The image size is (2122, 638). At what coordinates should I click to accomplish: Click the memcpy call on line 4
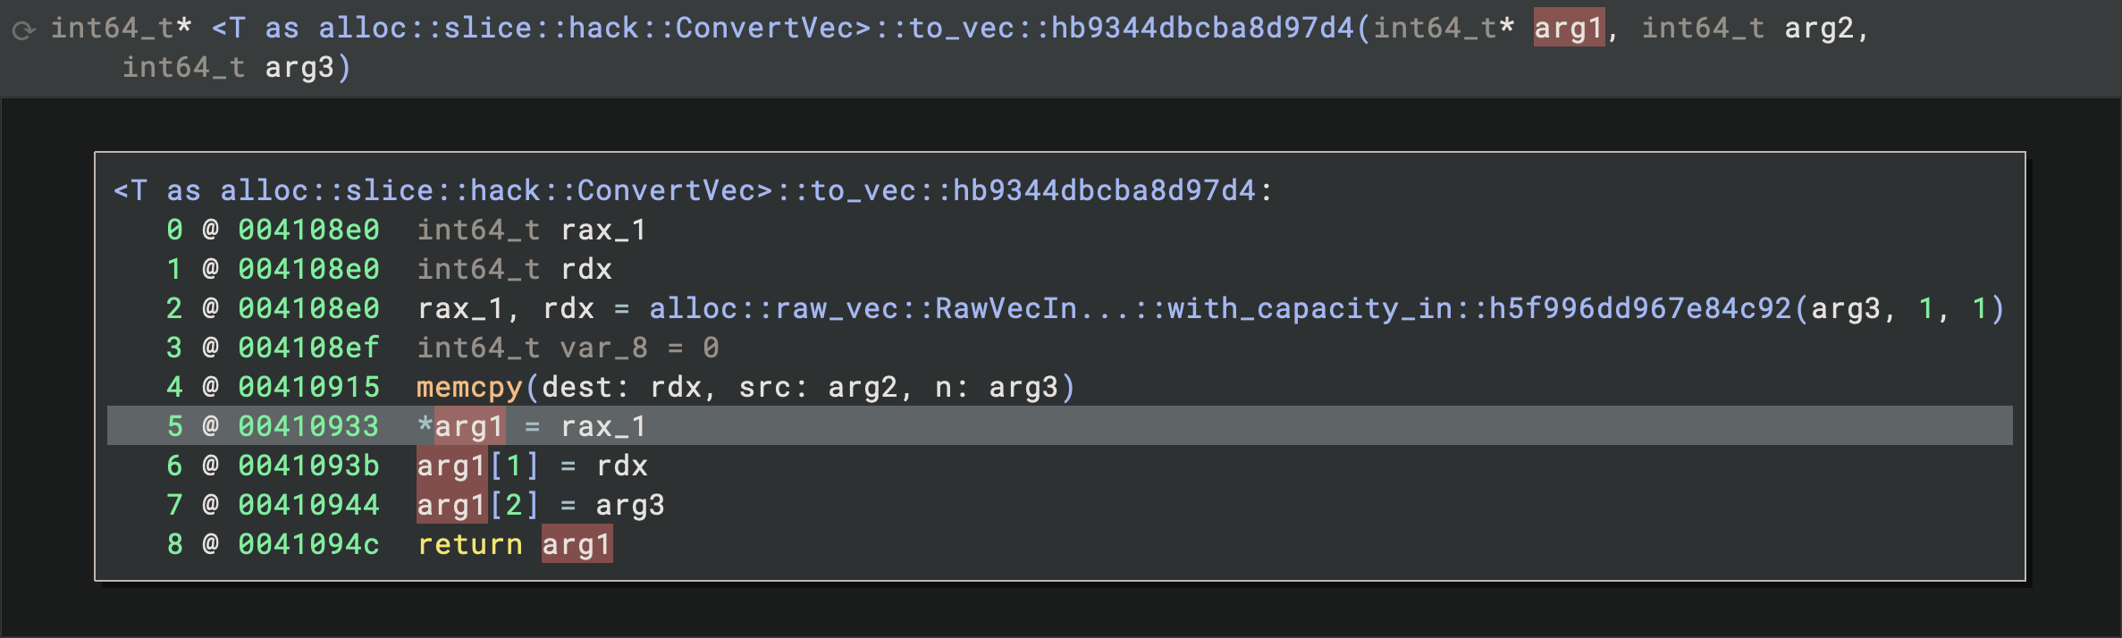469,388
